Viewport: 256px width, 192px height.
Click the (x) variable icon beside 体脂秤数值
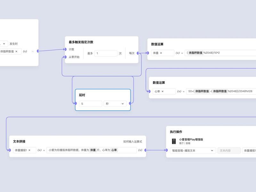[25, 51]
